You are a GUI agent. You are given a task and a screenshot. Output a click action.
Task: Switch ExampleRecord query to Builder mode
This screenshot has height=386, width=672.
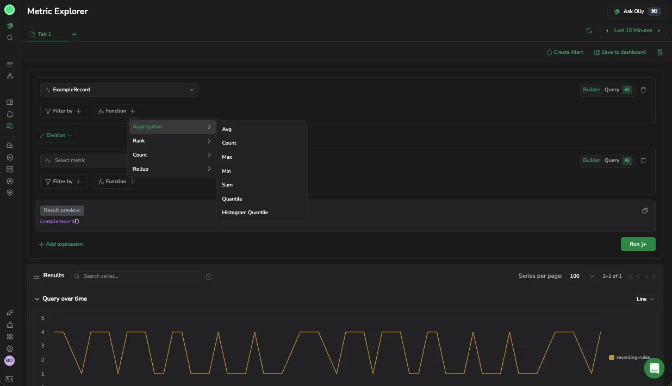[x=592, y=90]
